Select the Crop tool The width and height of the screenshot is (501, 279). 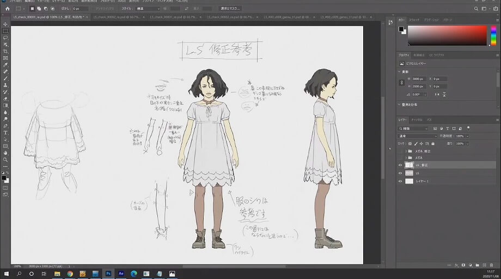(5, 51)
